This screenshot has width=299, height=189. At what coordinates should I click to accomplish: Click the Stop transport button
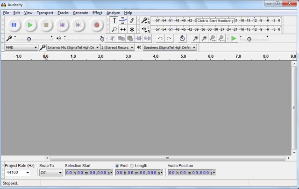46,25
